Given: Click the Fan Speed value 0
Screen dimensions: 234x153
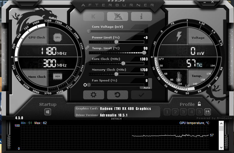Looking at the screenshot, I should (147, 81).
